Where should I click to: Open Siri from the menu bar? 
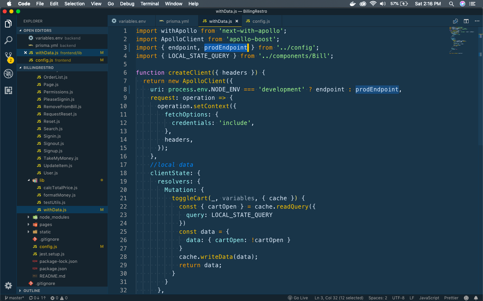tap(463, 4)
